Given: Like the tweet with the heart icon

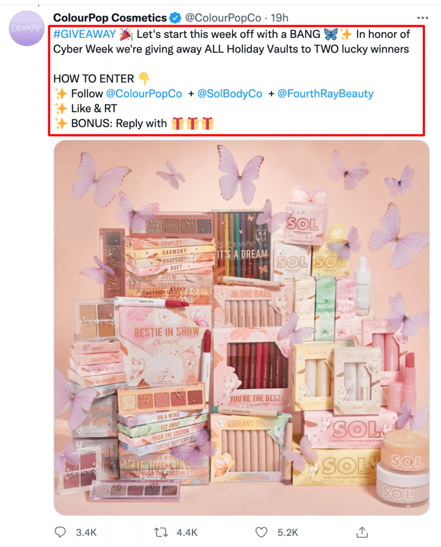Looking at the screenshot, I should tap(261, 533).
